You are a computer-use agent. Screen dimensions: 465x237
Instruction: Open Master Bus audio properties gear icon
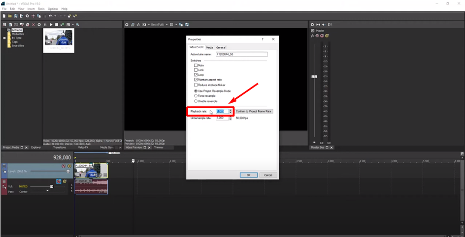tap(312, 25)
